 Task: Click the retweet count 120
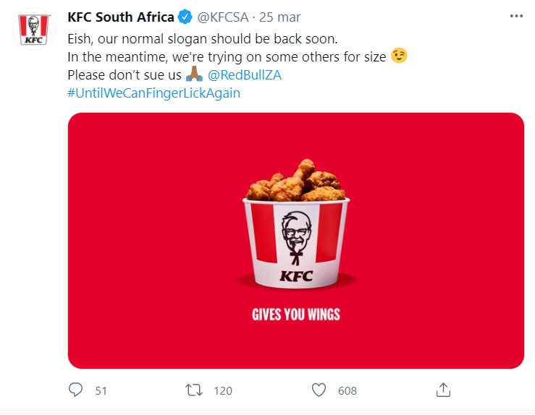pyautogui.click(x=223, y=390)
